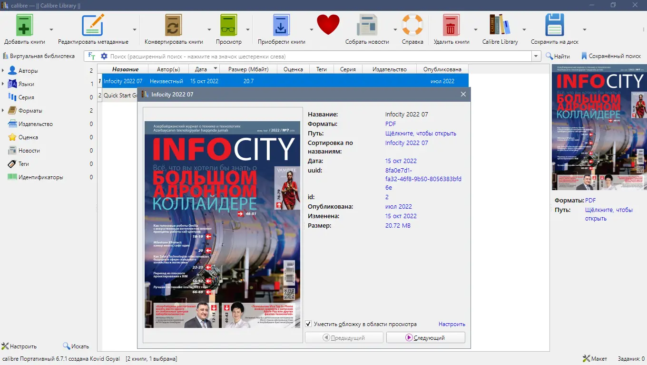Sort the book list by Название column
Image resolution: width=647 pixels, height=365 pixels.
click(125, 69)
